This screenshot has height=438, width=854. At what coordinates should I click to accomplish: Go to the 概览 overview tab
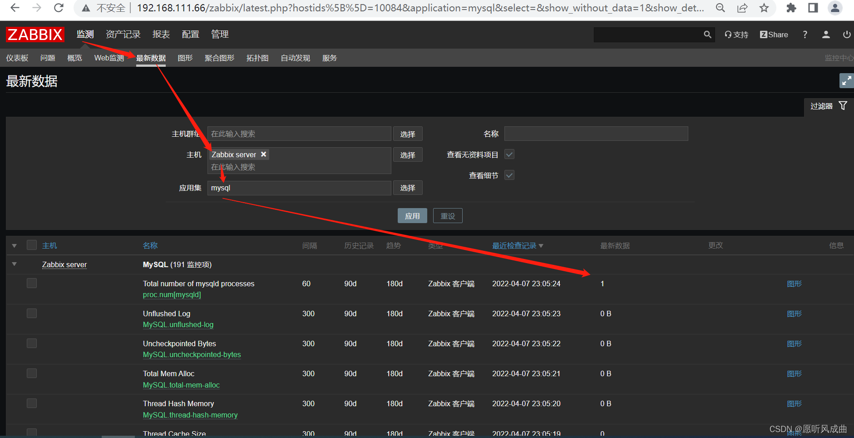tap(74, 58)
